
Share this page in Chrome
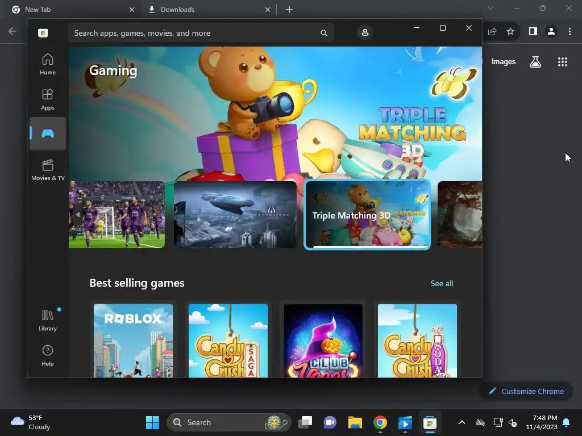(492, 32)
